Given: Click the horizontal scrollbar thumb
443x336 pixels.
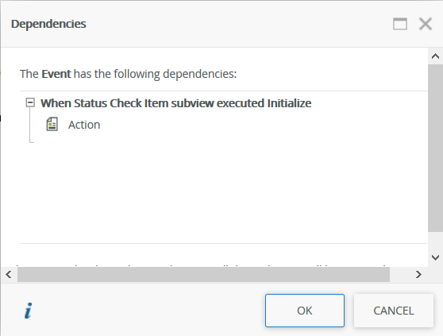Looking at the screenshot, I should (203, 274).
